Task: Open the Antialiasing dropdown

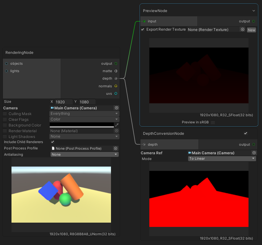Action: 84,154
